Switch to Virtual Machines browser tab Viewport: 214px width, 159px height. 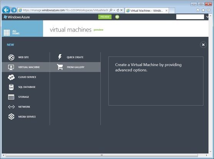[147, 11]
